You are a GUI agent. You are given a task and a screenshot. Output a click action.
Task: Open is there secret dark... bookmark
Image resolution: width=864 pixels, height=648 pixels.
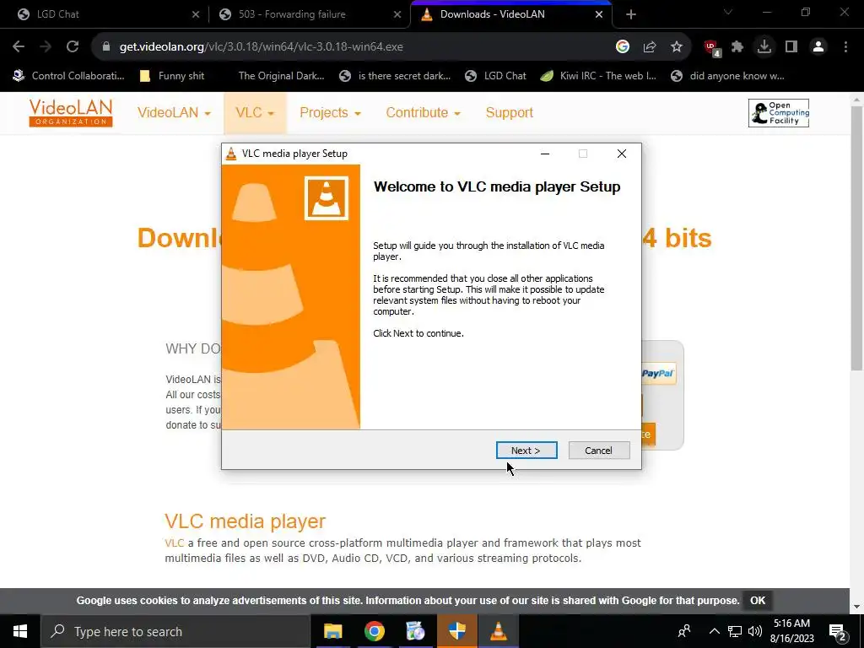pos(396,76)
